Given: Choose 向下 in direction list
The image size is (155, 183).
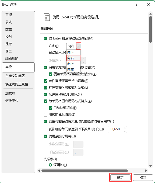Looking at the screenshot, I should point(73,52).
